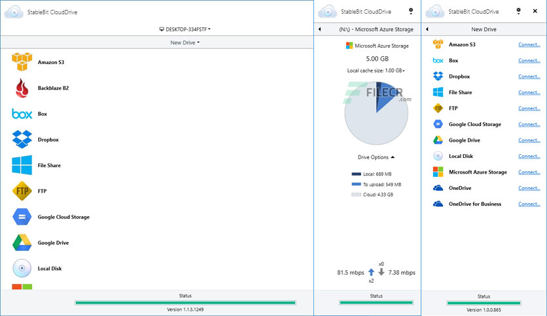Click the Google Drive icon in left window
The width and height of the screenshot is (547, 316).
pyautogui.click(x=22, y=243)
